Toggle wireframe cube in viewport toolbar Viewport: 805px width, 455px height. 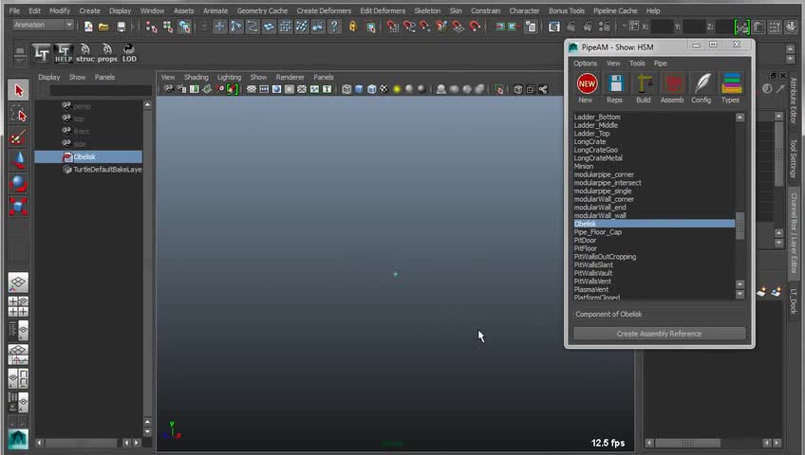pyautogui.click(x=346, y=89)
